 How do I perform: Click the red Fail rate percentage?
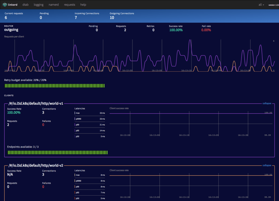coord(206,30)
